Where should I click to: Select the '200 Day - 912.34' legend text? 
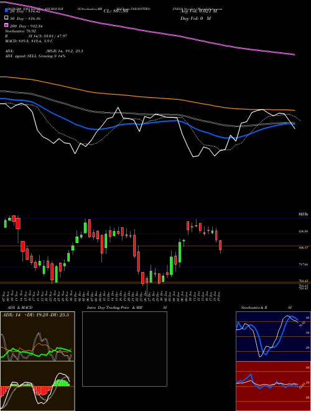pyautogui.click(x=26, y=26)
